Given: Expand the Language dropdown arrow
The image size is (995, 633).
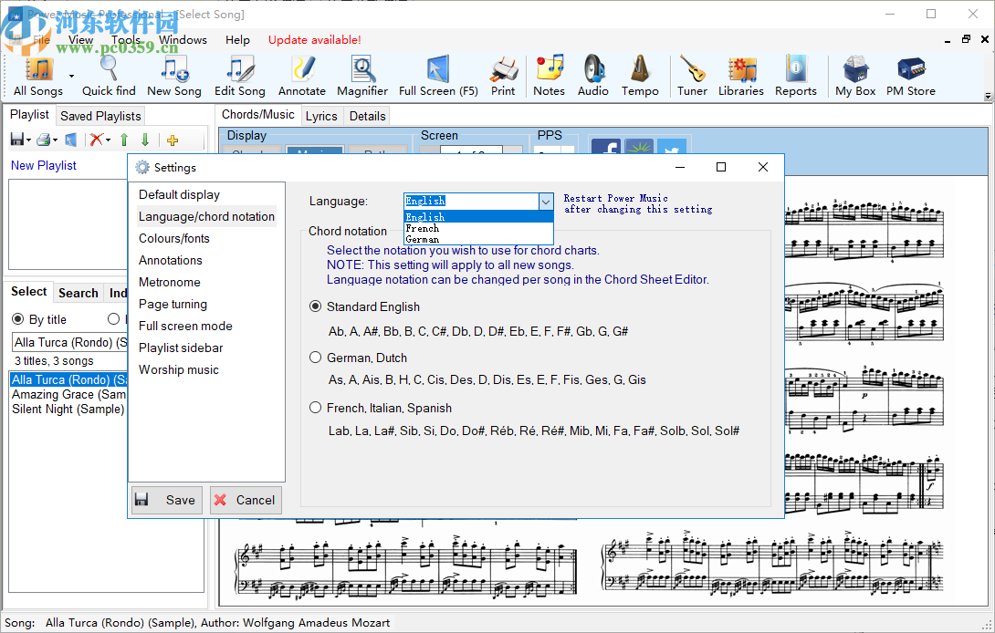Looking at the screenshot, I should click(x=545, y=201).
